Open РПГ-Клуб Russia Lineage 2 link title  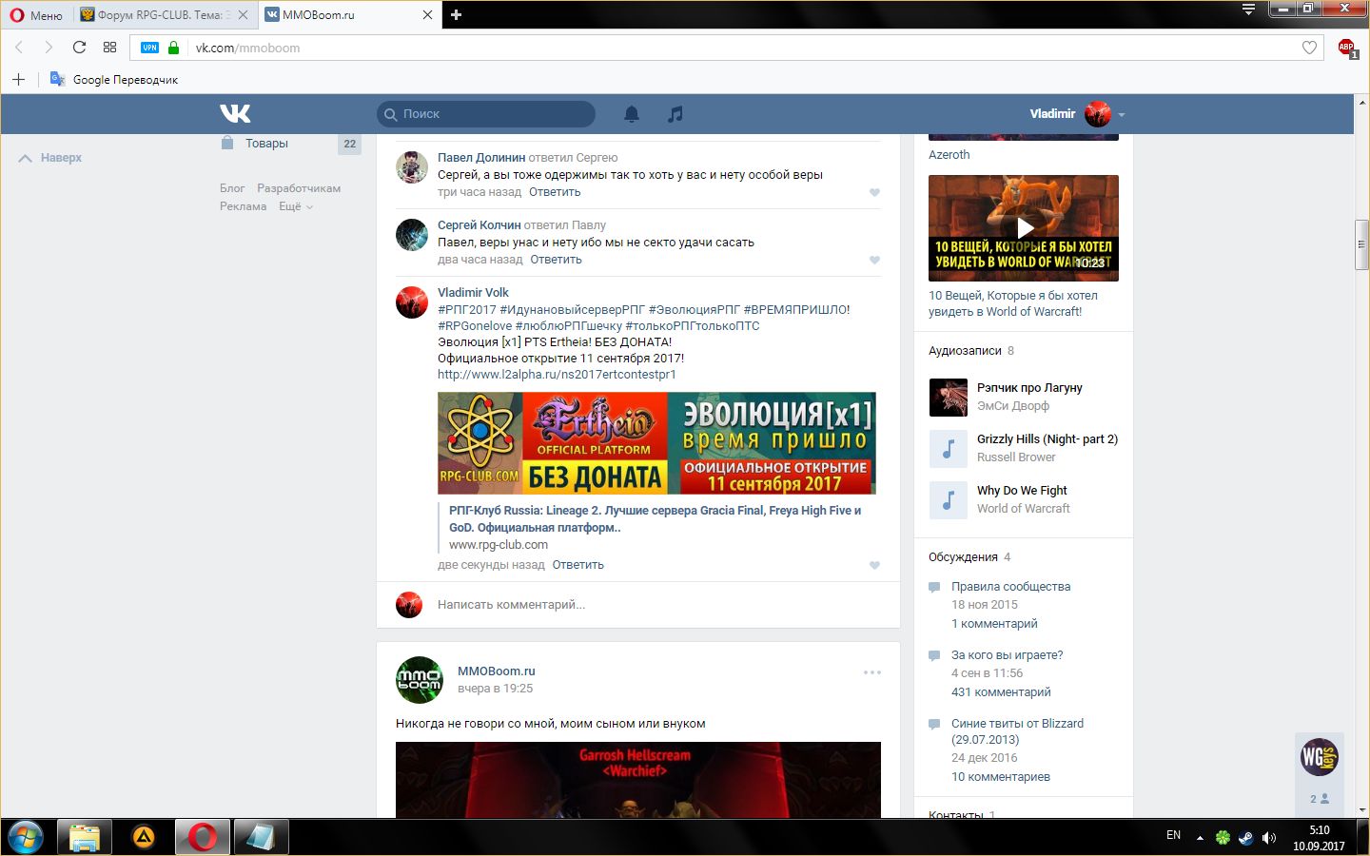(x=655, y=519)
